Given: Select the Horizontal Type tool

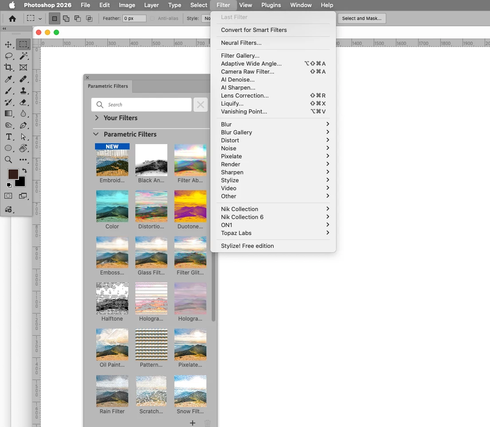Looking at the screenshot, I should [8, 137].
